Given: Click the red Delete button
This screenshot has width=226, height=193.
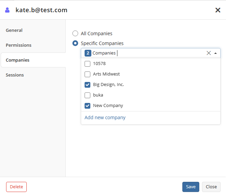Looking at the screenshot, I should point(17,187).
